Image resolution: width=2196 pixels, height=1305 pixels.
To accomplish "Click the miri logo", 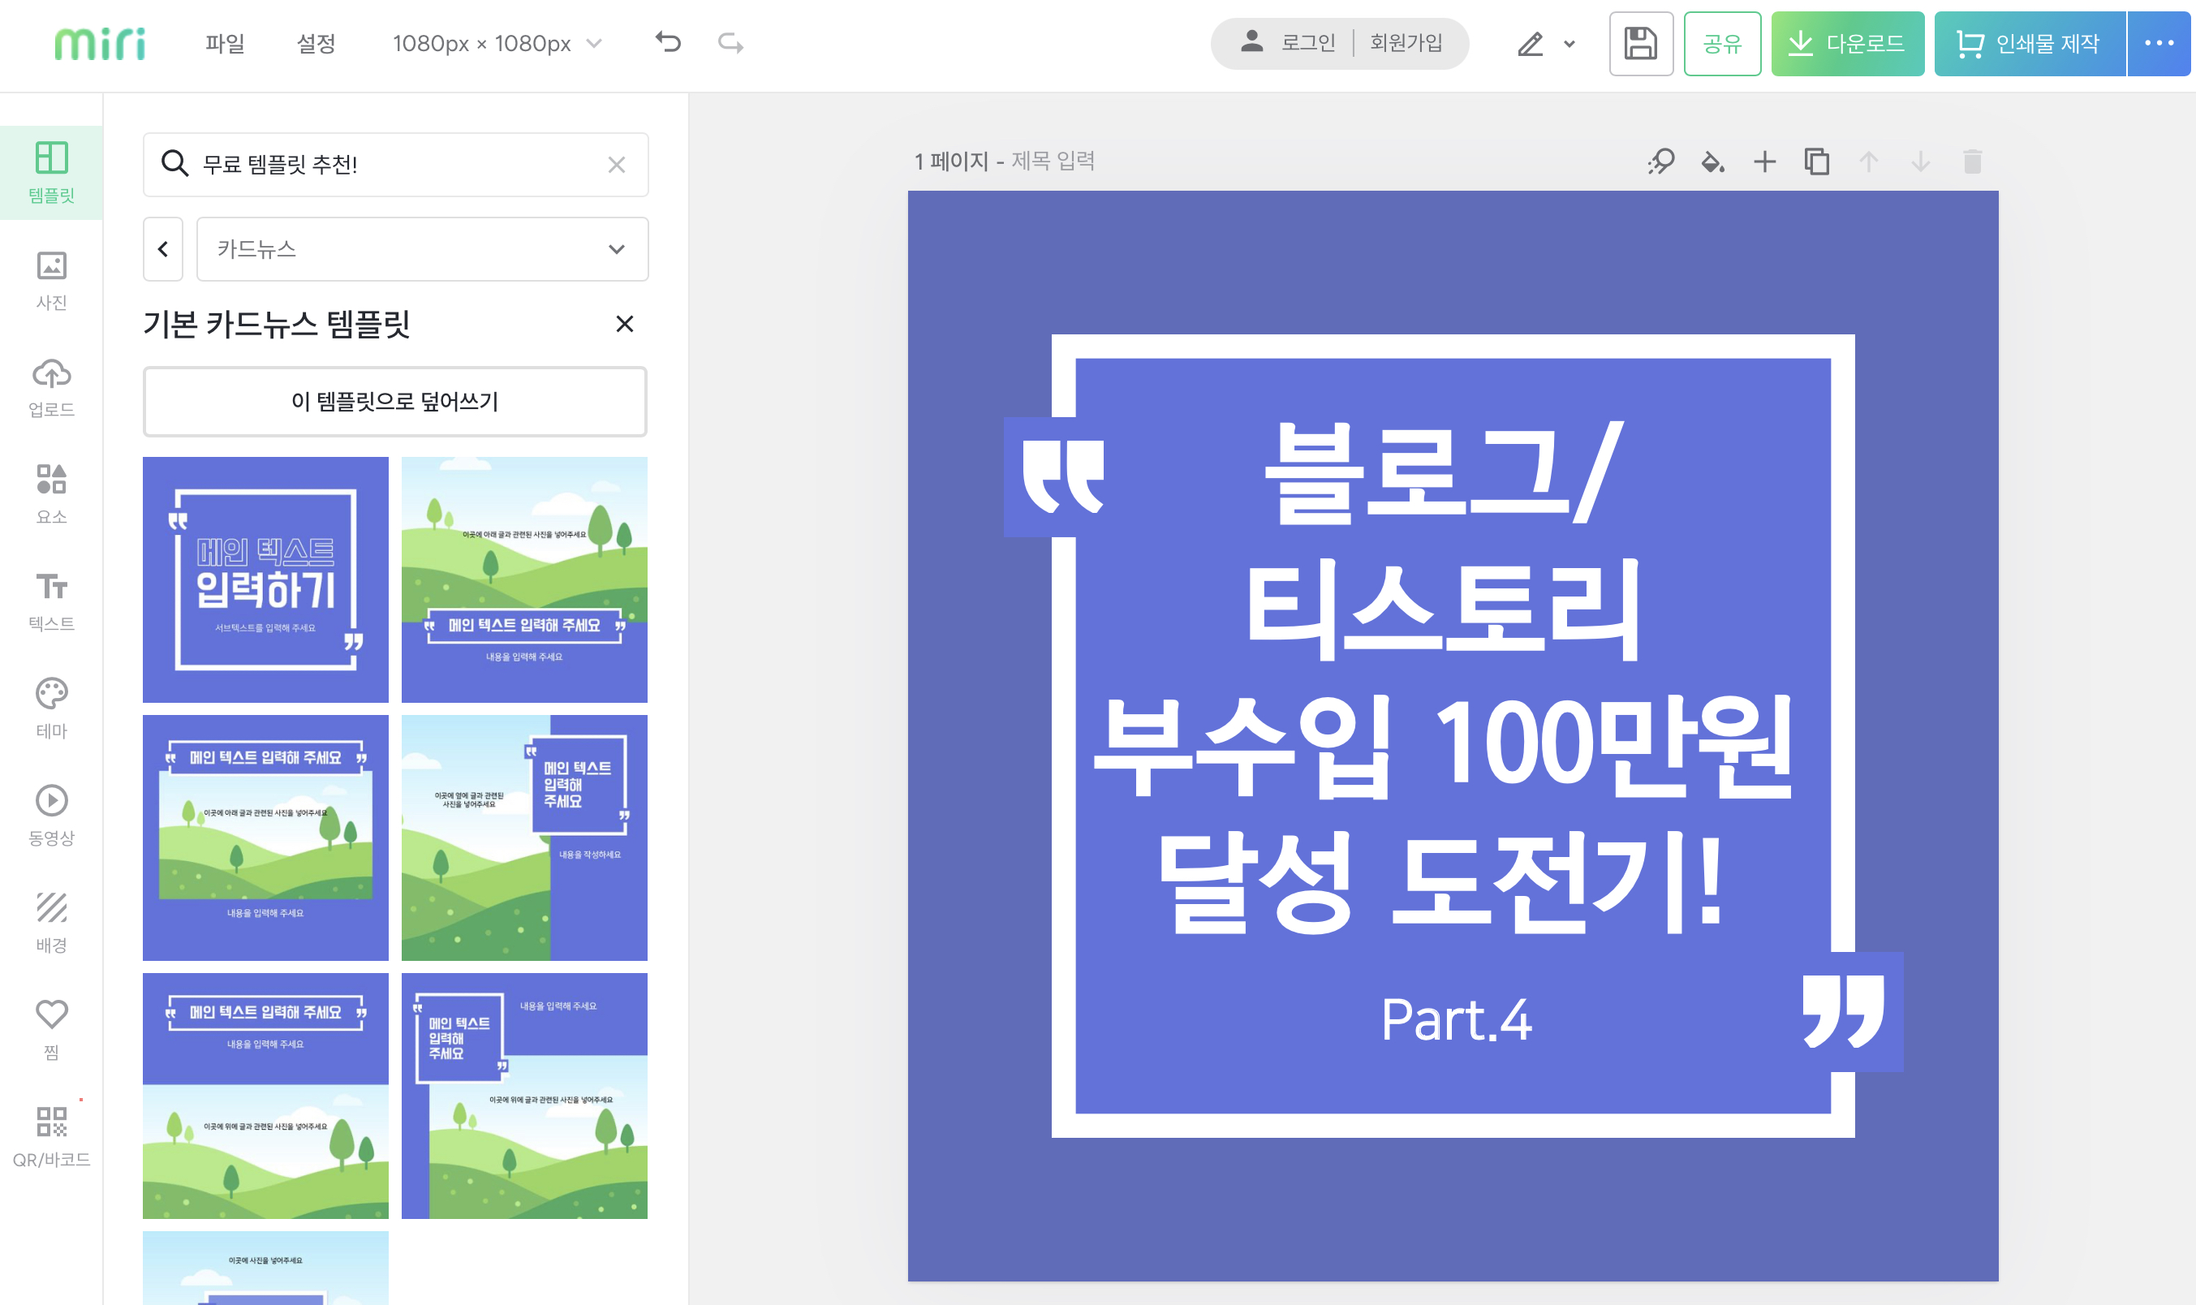I will [100, 43].
